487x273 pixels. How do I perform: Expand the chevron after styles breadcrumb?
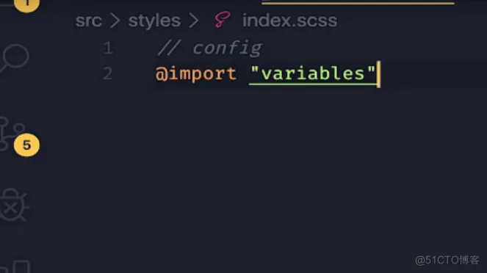(x=194, y=21)
